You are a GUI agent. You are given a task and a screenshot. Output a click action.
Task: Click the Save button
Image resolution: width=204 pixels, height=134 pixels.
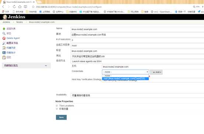61,117
